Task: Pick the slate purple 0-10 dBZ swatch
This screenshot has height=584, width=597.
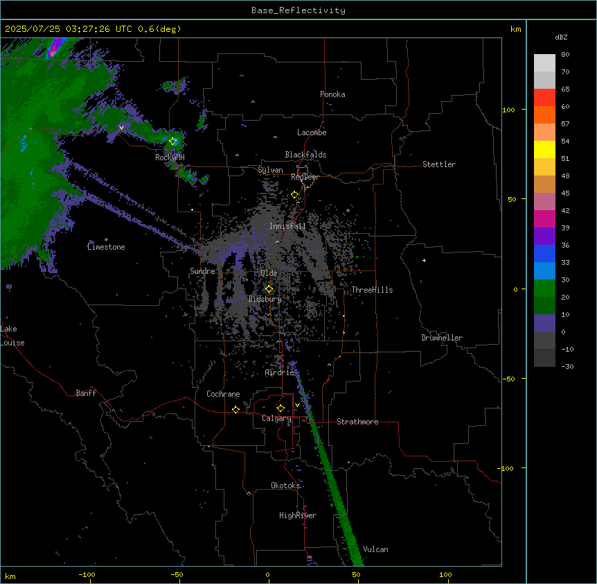Action: [x=544, y=323]
